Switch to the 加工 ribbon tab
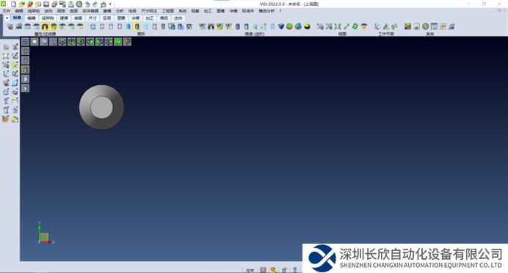This screenshot has width=508, height=273. tap(149, 18)
